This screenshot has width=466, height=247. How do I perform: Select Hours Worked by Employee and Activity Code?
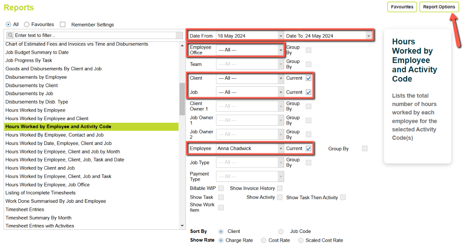click(91, 127)
